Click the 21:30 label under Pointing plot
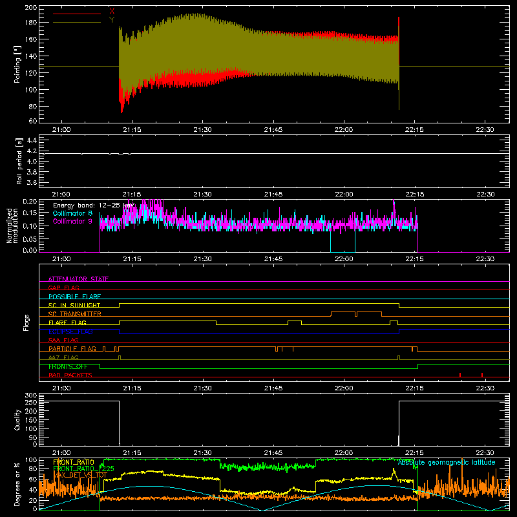 click(x=202, y=130)
